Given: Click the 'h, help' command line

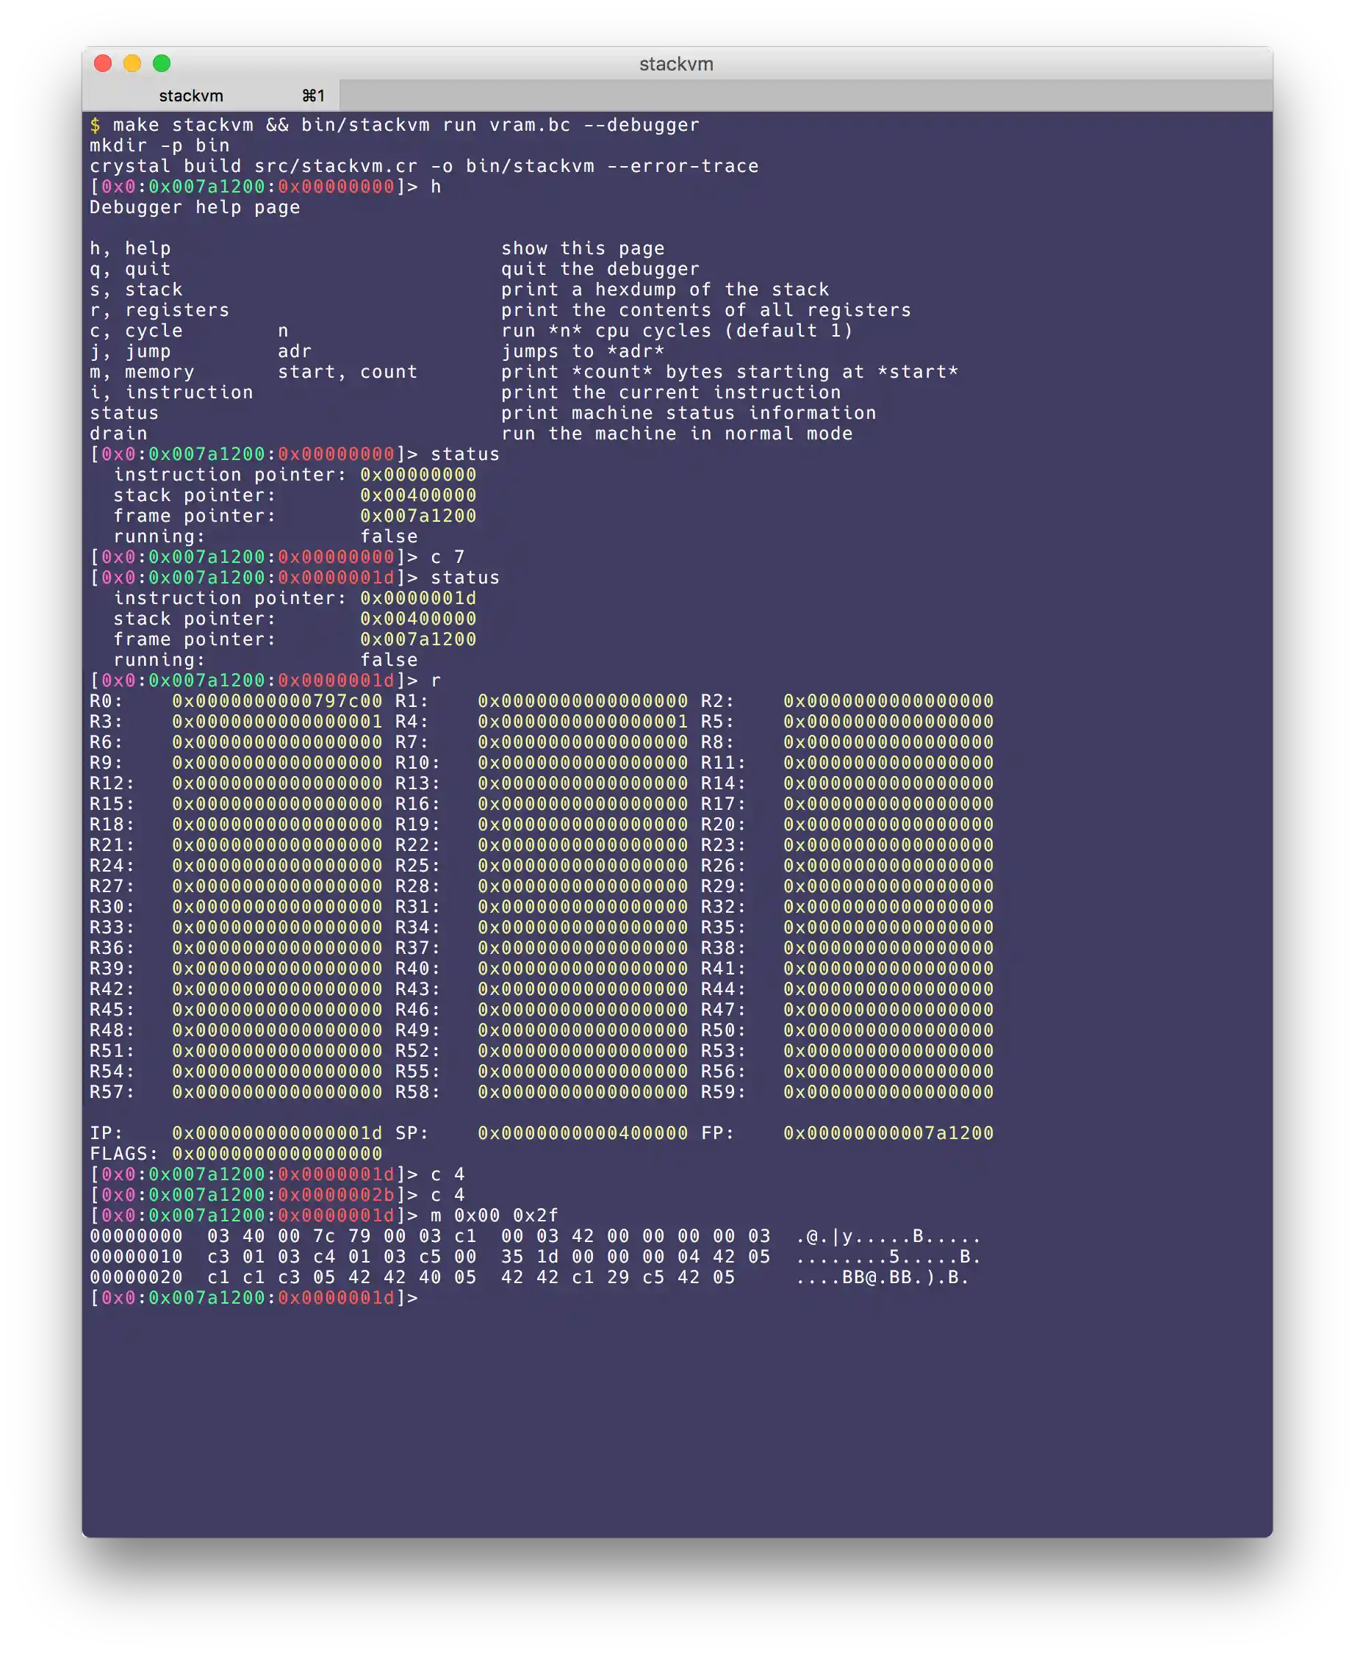Looking at the screenshot, I should click(x=129, y=248).
